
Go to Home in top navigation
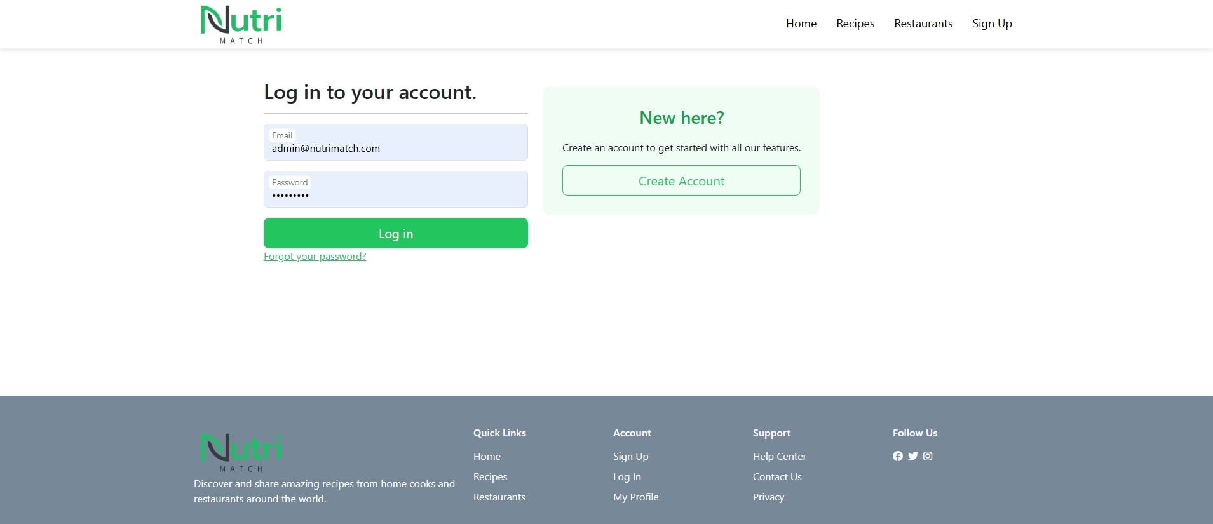[x=801, y=24]
